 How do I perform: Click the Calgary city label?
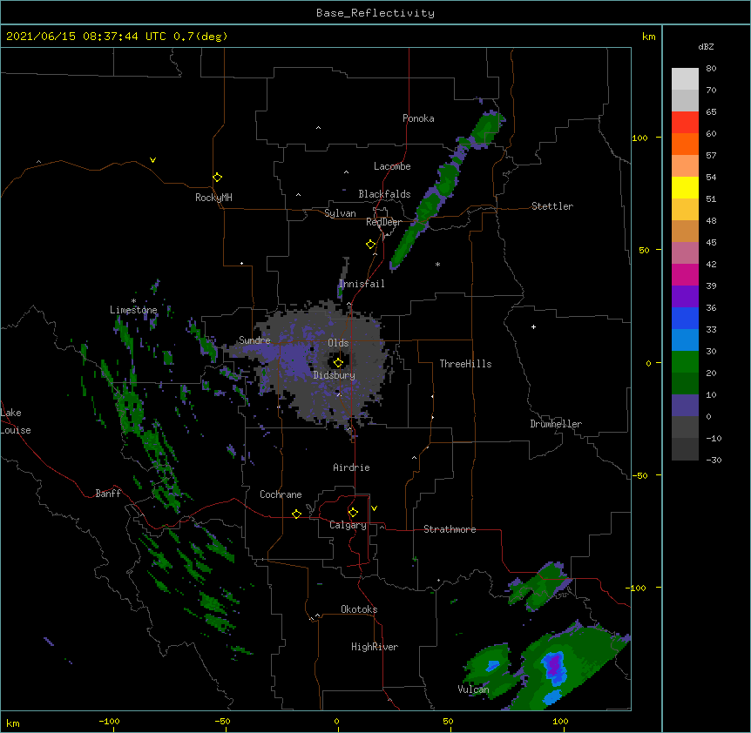(x=348, y=525)
